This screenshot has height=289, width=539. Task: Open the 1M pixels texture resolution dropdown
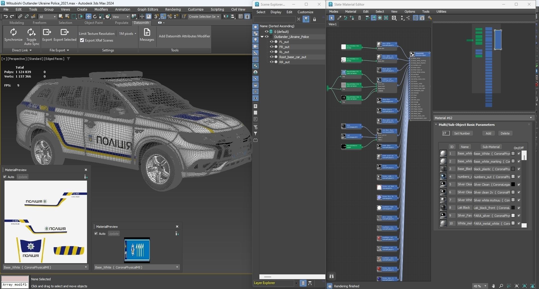[x=127, y=33]
